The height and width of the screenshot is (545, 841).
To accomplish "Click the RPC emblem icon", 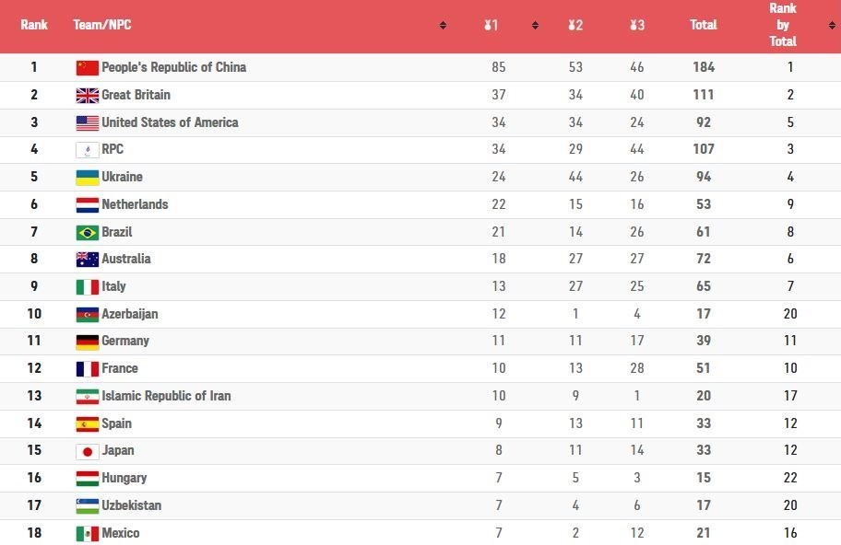I will point(87,150).
